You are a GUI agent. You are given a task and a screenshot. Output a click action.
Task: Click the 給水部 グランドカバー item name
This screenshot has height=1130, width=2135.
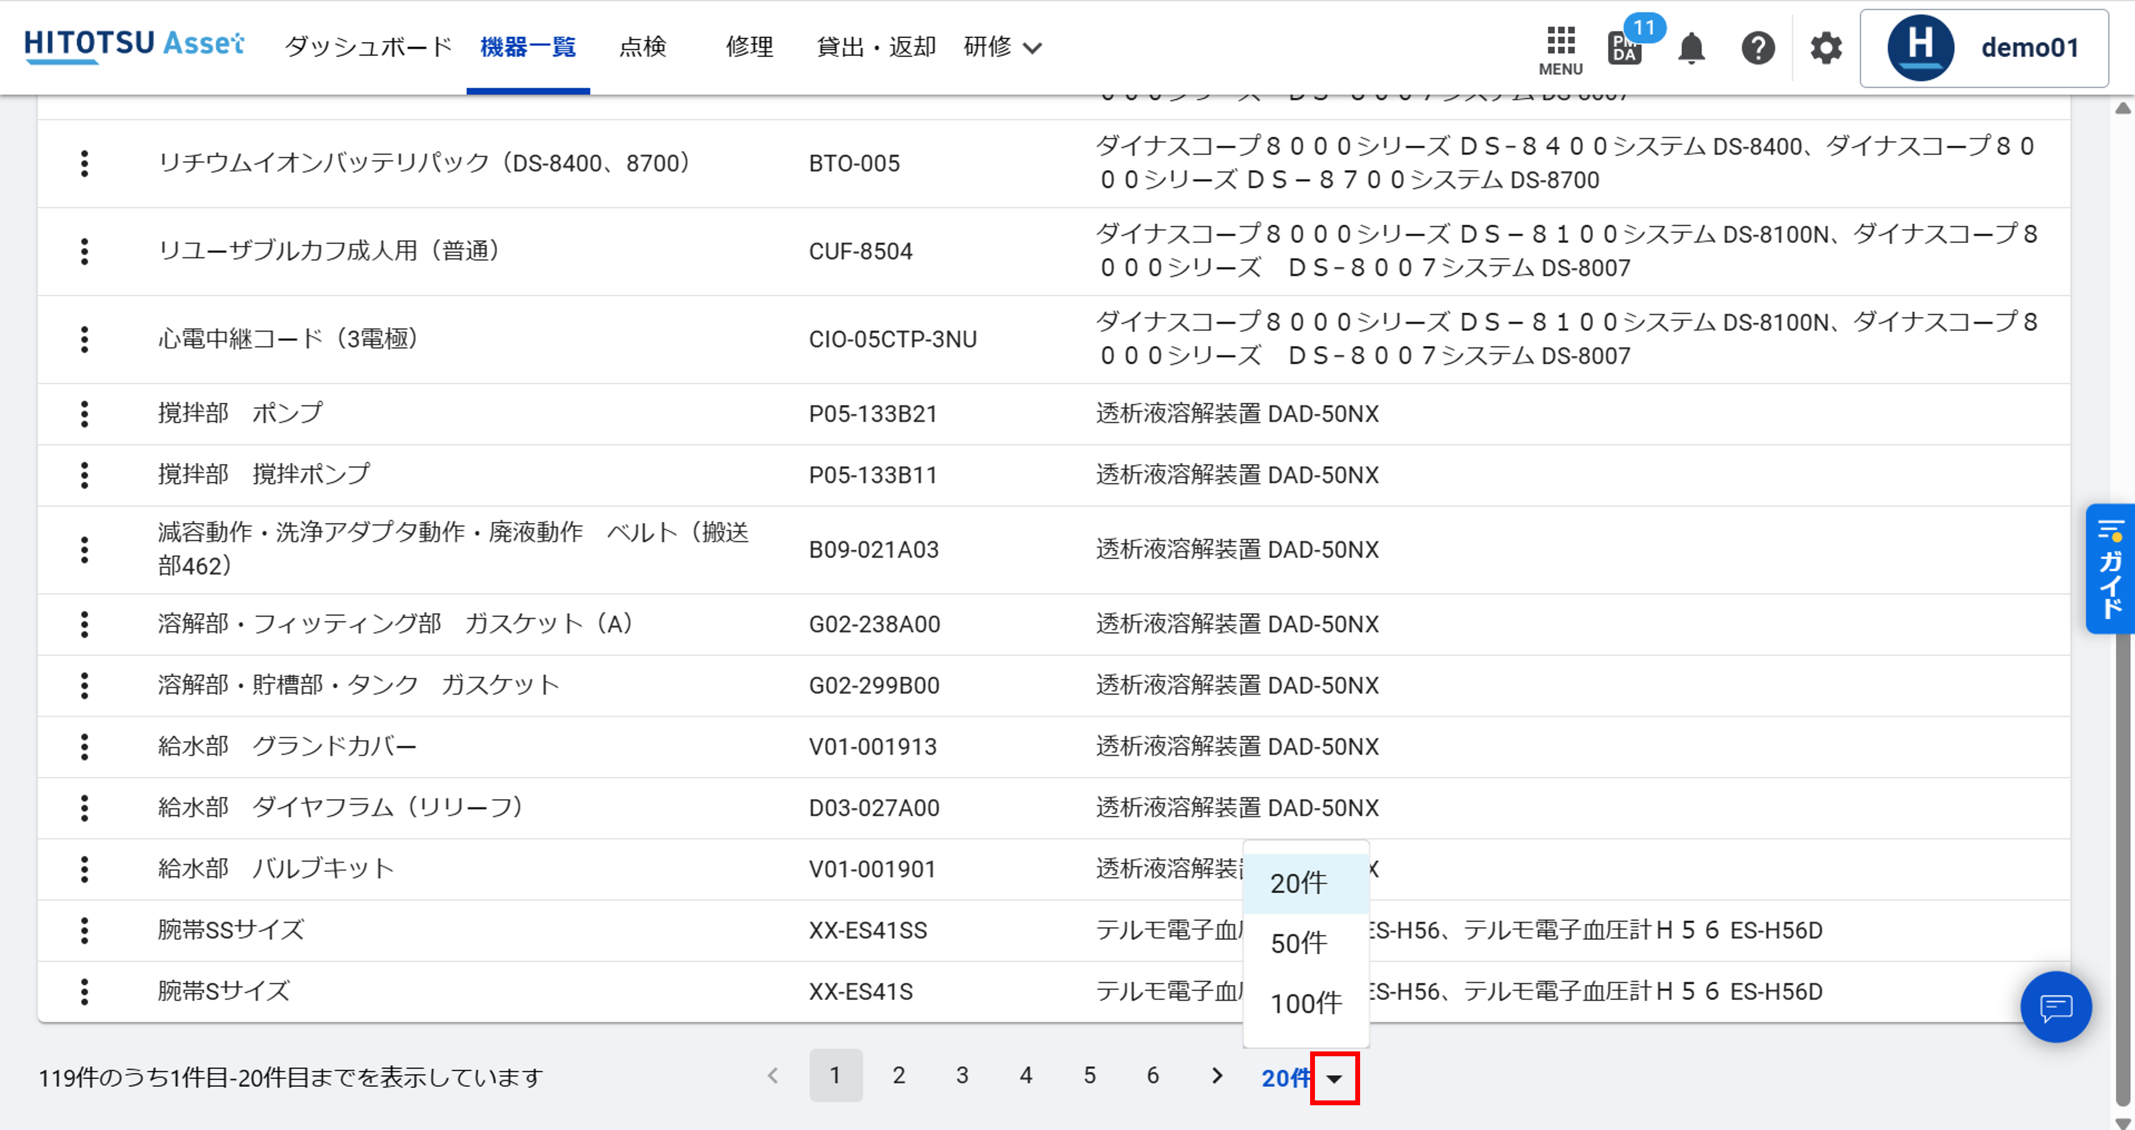pyautogui.click(x=287, y=746)
